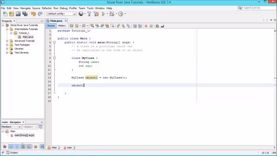Open dropdown arrow beside Run Project
The image size is (277, 156).
(x=107, y=13)
